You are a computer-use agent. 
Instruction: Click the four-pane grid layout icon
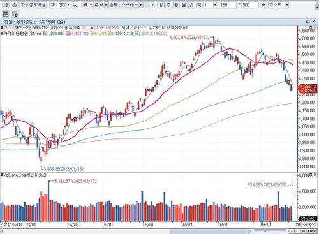click(6, 14)
